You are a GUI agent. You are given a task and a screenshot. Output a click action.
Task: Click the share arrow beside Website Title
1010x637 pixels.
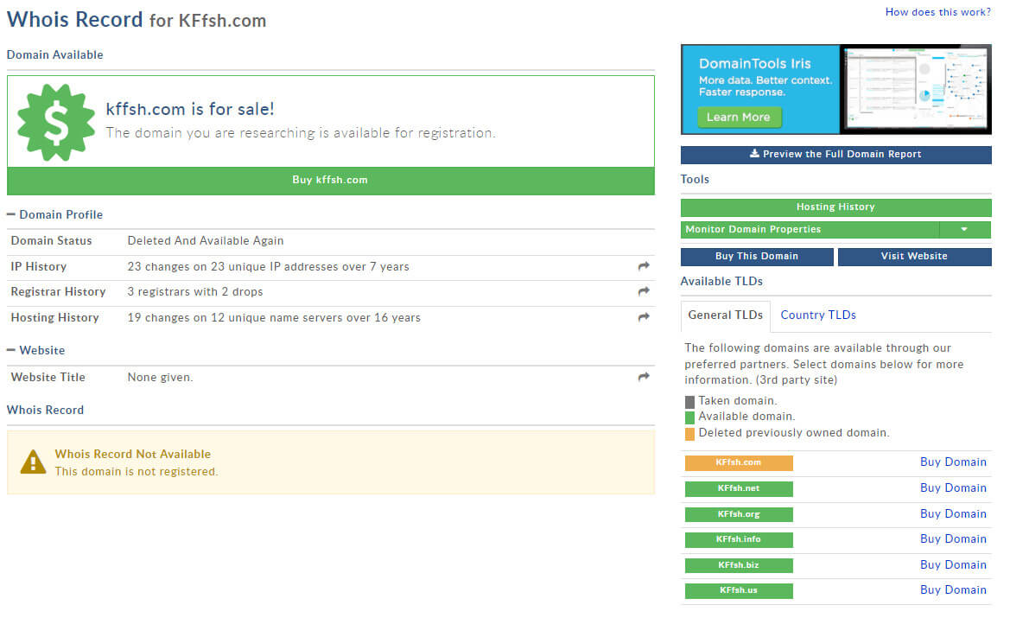point(643,376)
